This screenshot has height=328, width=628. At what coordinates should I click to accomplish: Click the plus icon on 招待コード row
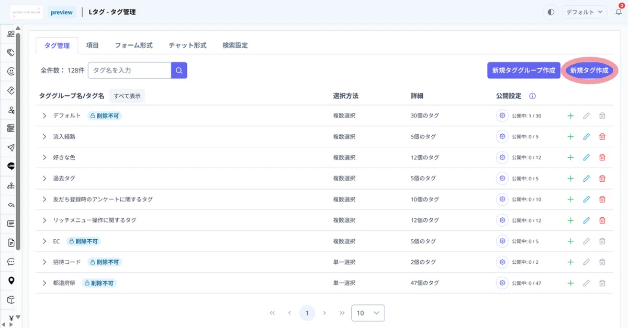coord(570,262)
